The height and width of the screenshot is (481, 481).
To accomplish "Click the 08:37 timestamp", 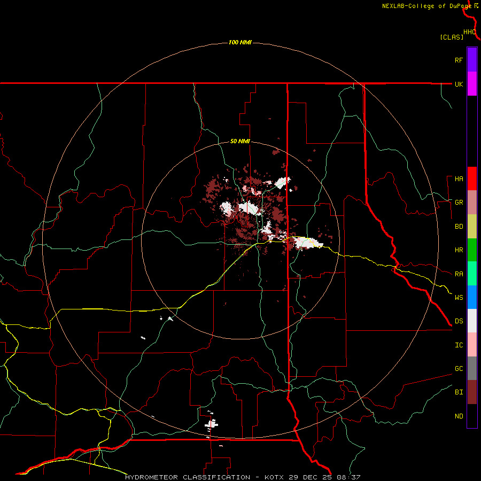I will coord(348,477).
